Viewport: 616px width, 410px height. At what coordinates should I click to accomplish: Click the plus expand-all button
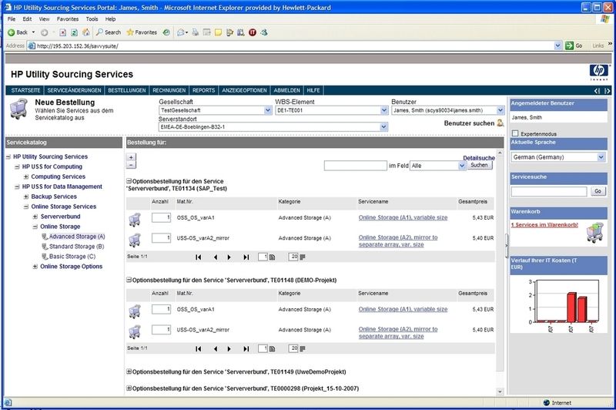pyautogui.click(x=131, y=157)
